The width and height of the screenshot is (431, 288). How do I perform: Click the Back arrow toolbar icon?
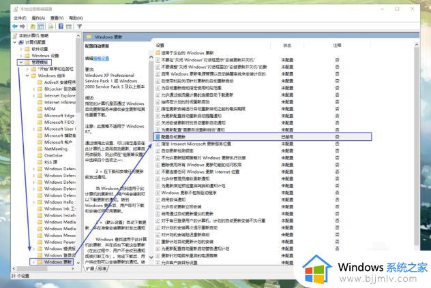[15, 27]
